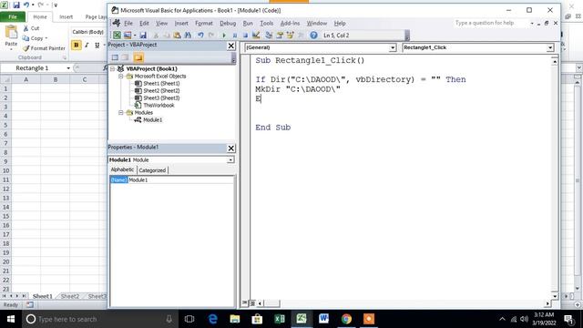Click the Insert UserForm toolbar icon

click(128, 36)
